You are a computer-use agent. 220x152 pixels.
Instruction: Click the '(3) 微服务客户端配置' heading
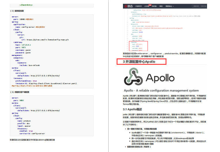[x=20, y=92]
